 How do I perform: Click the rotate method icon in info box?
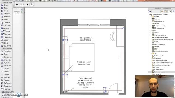click(x=27, y=5)
